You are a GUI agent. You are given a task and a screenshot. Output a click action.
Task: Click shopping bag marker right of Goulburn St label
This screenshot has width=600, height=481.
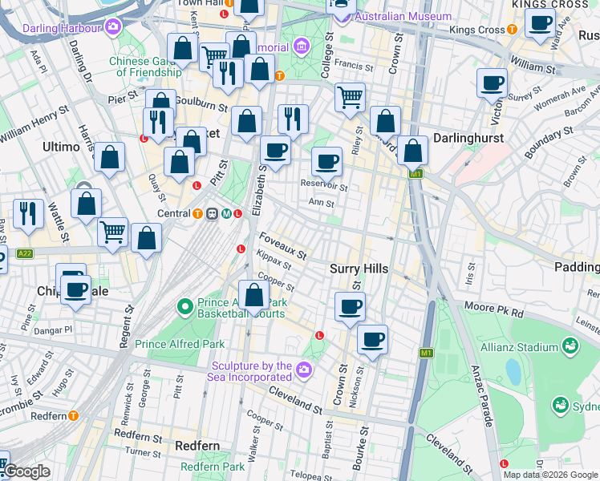[247, 121]
